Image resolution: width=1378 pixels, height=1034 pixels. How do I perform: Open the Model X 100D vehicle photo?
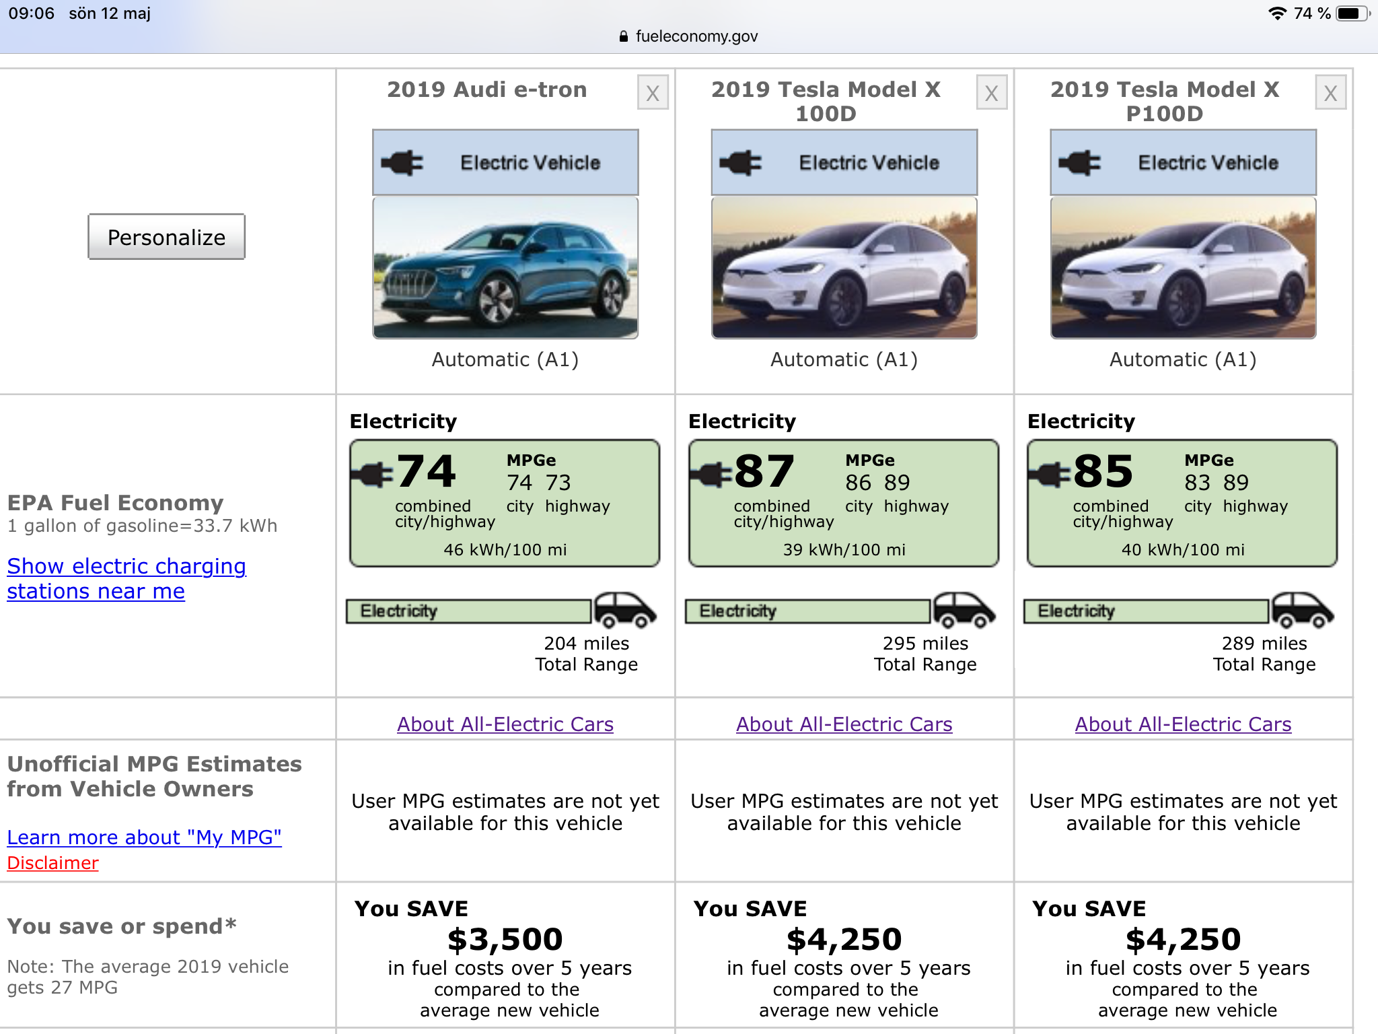[x=844, y=268]
